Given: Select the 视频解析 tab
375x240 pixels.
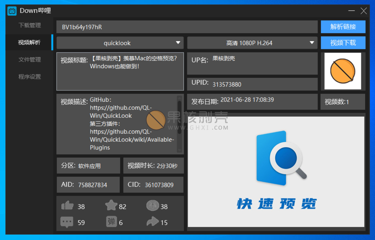Looking at the screenshot, I should (x=29, y=42).
